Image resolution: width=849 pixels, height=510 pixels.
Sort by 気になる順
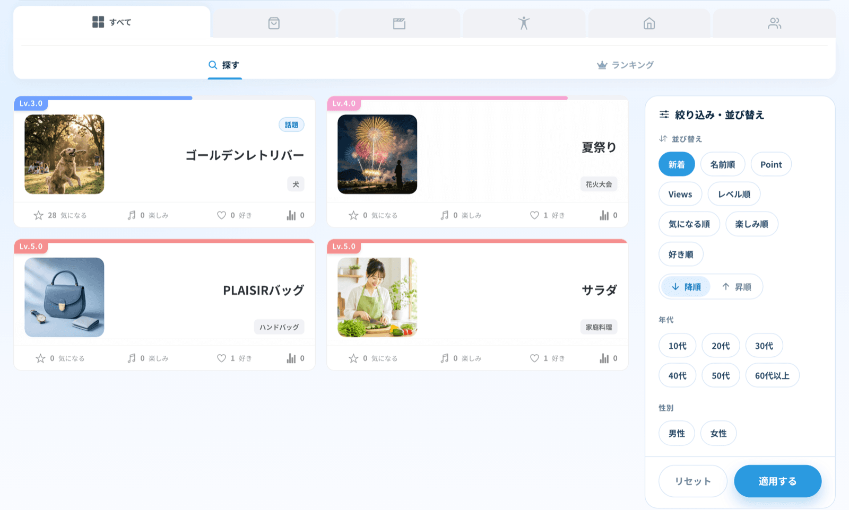[689, 224]
